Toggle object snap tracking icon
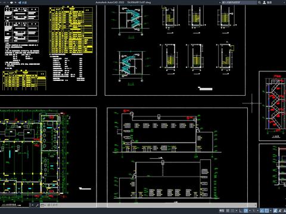Viewport: 286px width, 214px height. pos(262,210)
